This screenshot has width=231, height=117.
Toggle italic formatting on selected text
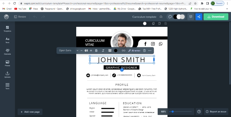pos(103,51)
